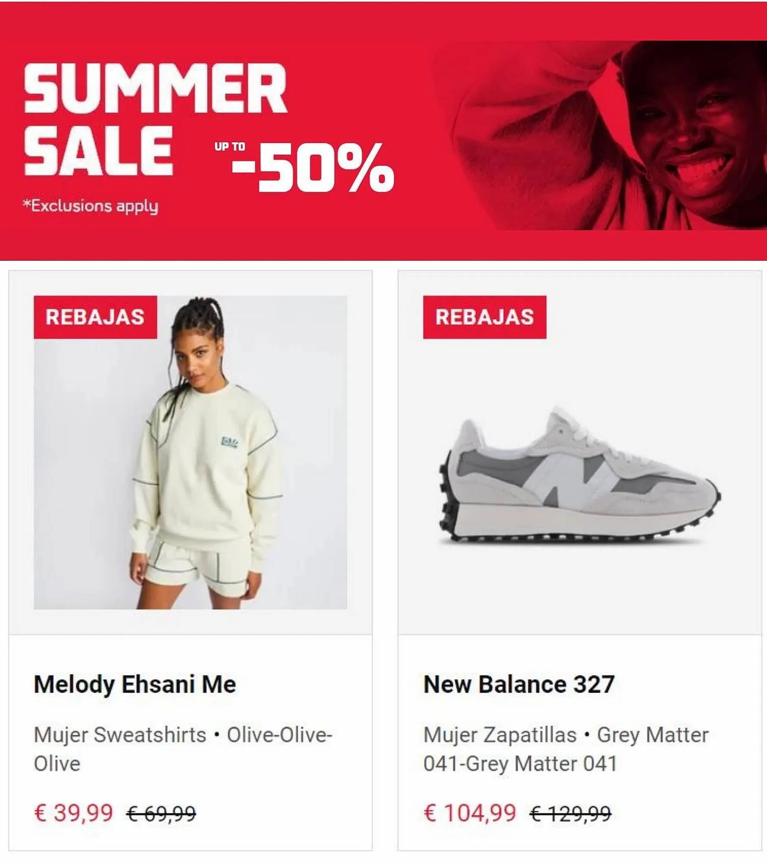Viewport: 767px width, 862px height.
Task: Click REBAJAS badge on the sneaker product
Action: click(x=484, y=317)
